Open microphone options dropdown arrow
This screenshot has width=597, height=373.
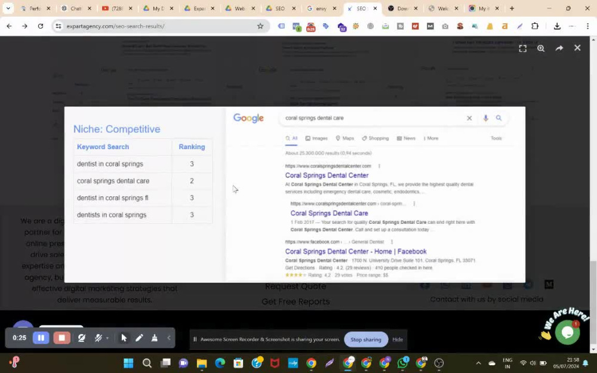coord(107,338)
